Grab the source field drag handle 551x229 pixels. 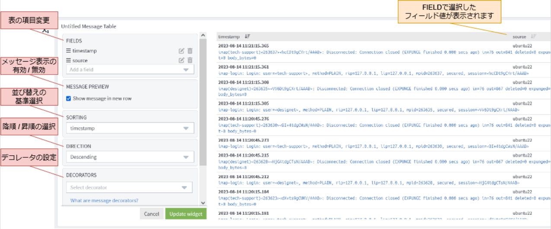click(68, 61)
